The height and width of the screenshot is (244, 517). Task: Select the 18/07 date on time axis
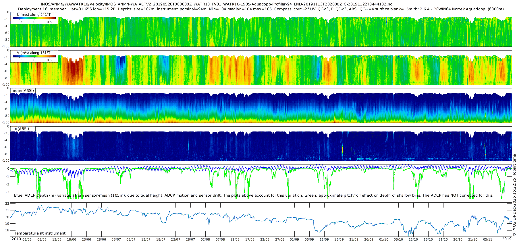[x=161, y=239]
